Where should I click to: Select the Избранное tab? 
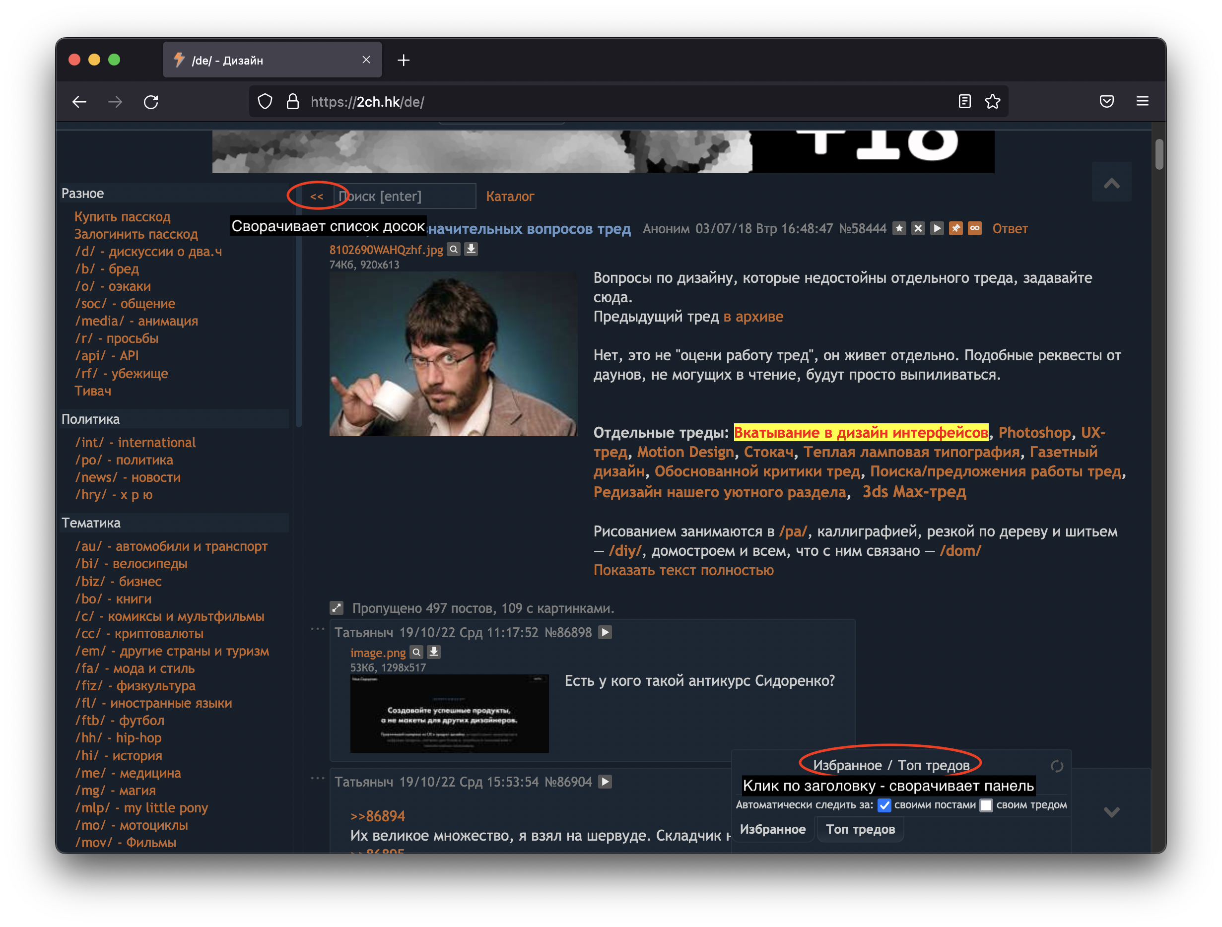pos(772,829)
